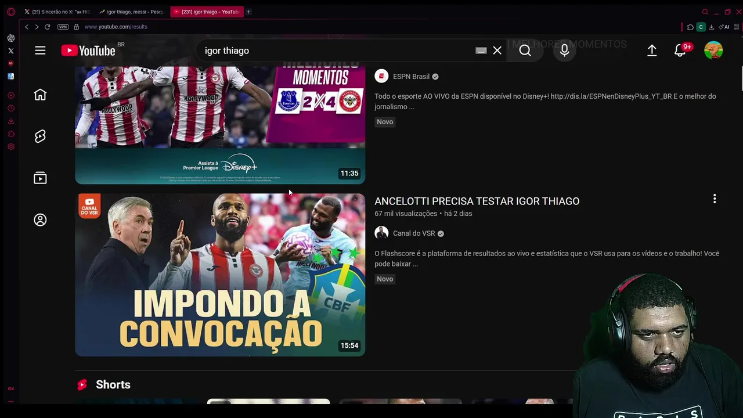Open the Opera sidebar settings gear

coord(10,147)
